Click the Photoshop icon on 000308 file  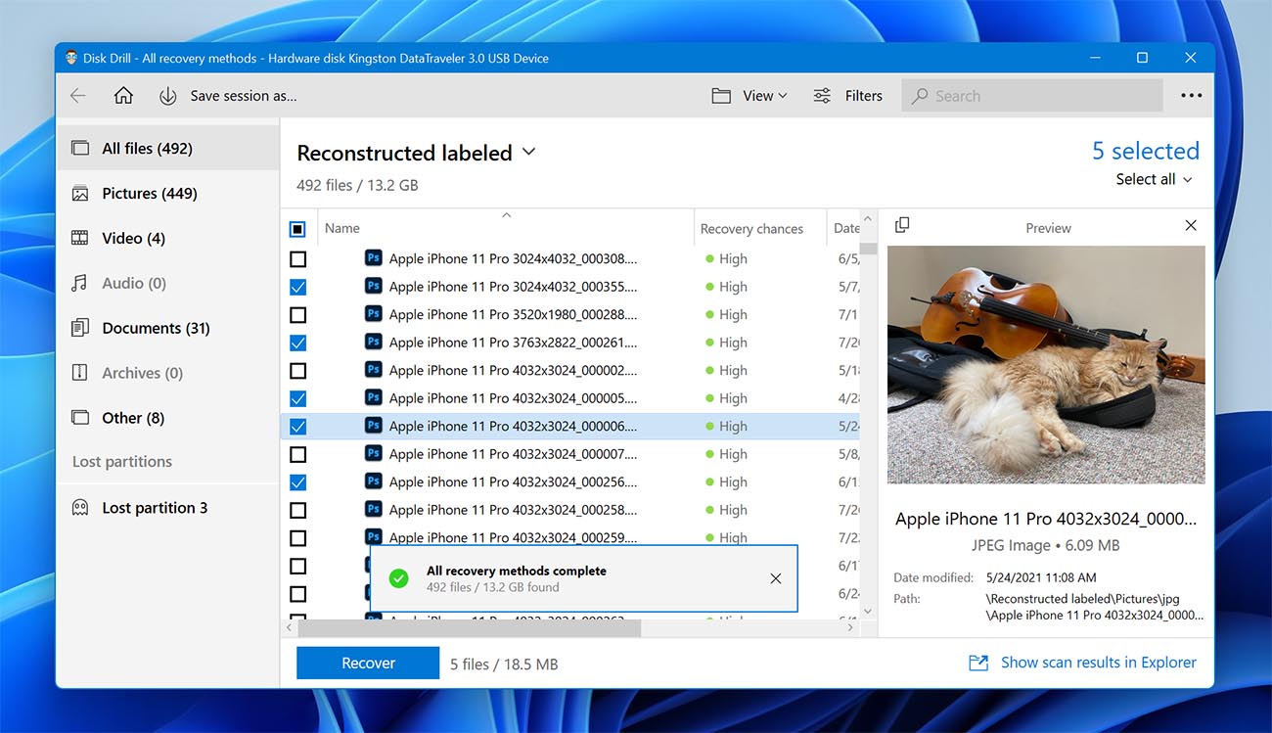373,258
